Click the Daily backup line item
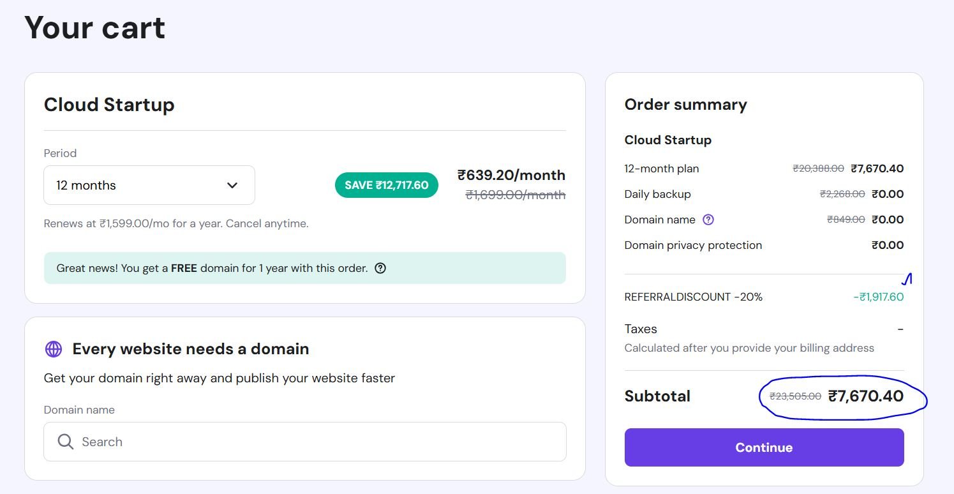This screenshot has width=954, height=494. 657,194
